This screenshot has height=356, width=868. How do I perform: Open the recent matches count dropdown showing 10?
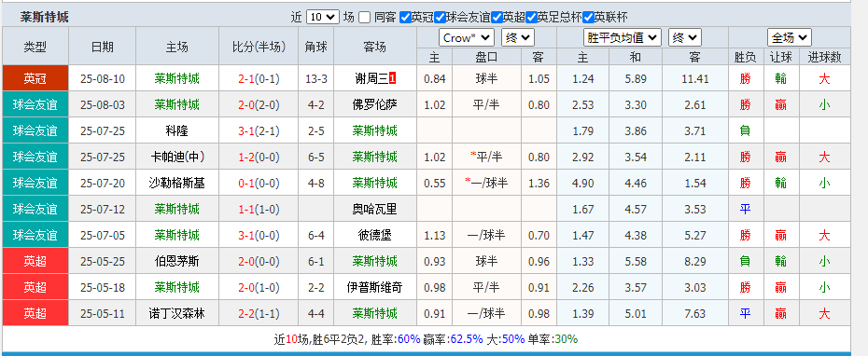[x=322, y=17]
